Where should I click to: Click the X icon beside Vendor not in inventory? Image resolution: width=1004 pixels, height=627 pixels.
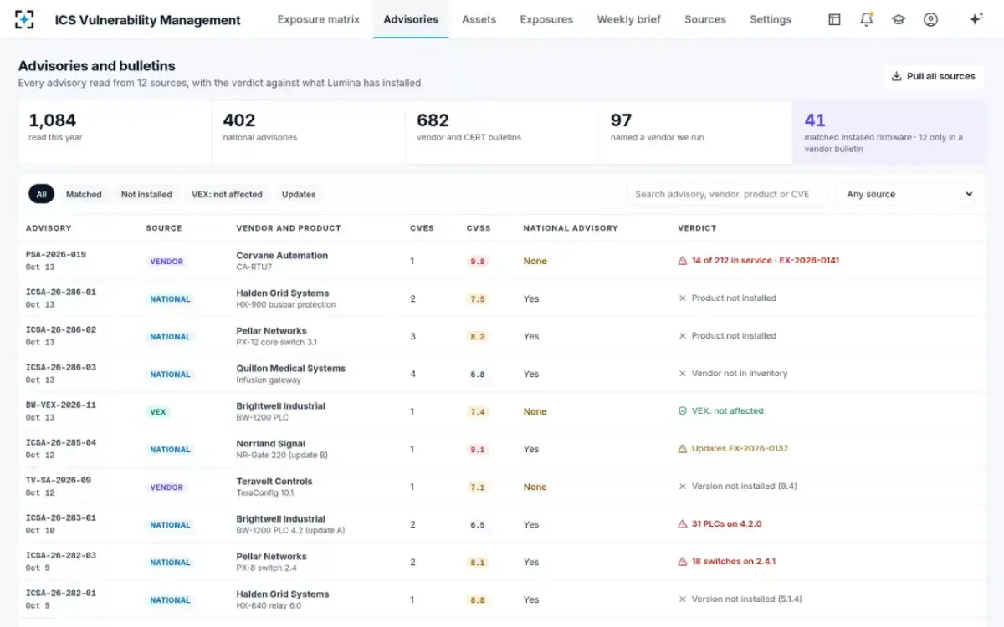click(683, 374)
